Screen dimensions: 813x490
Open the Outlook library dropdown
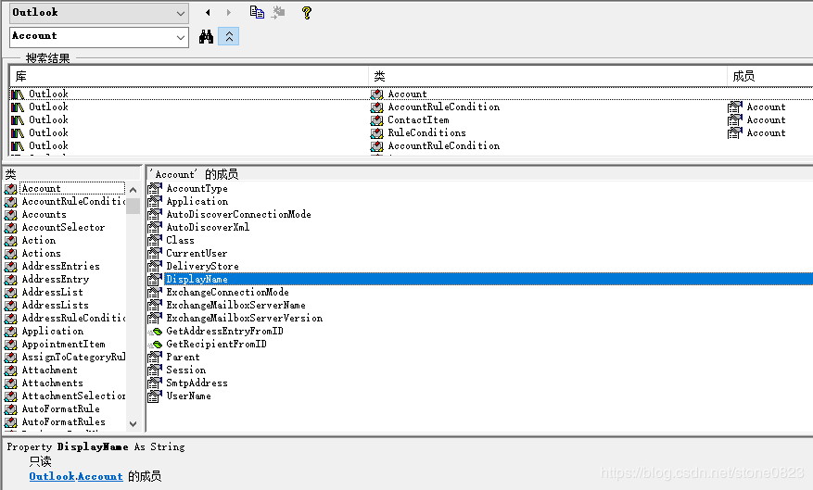pyautogui.click(x=181, y=13)
